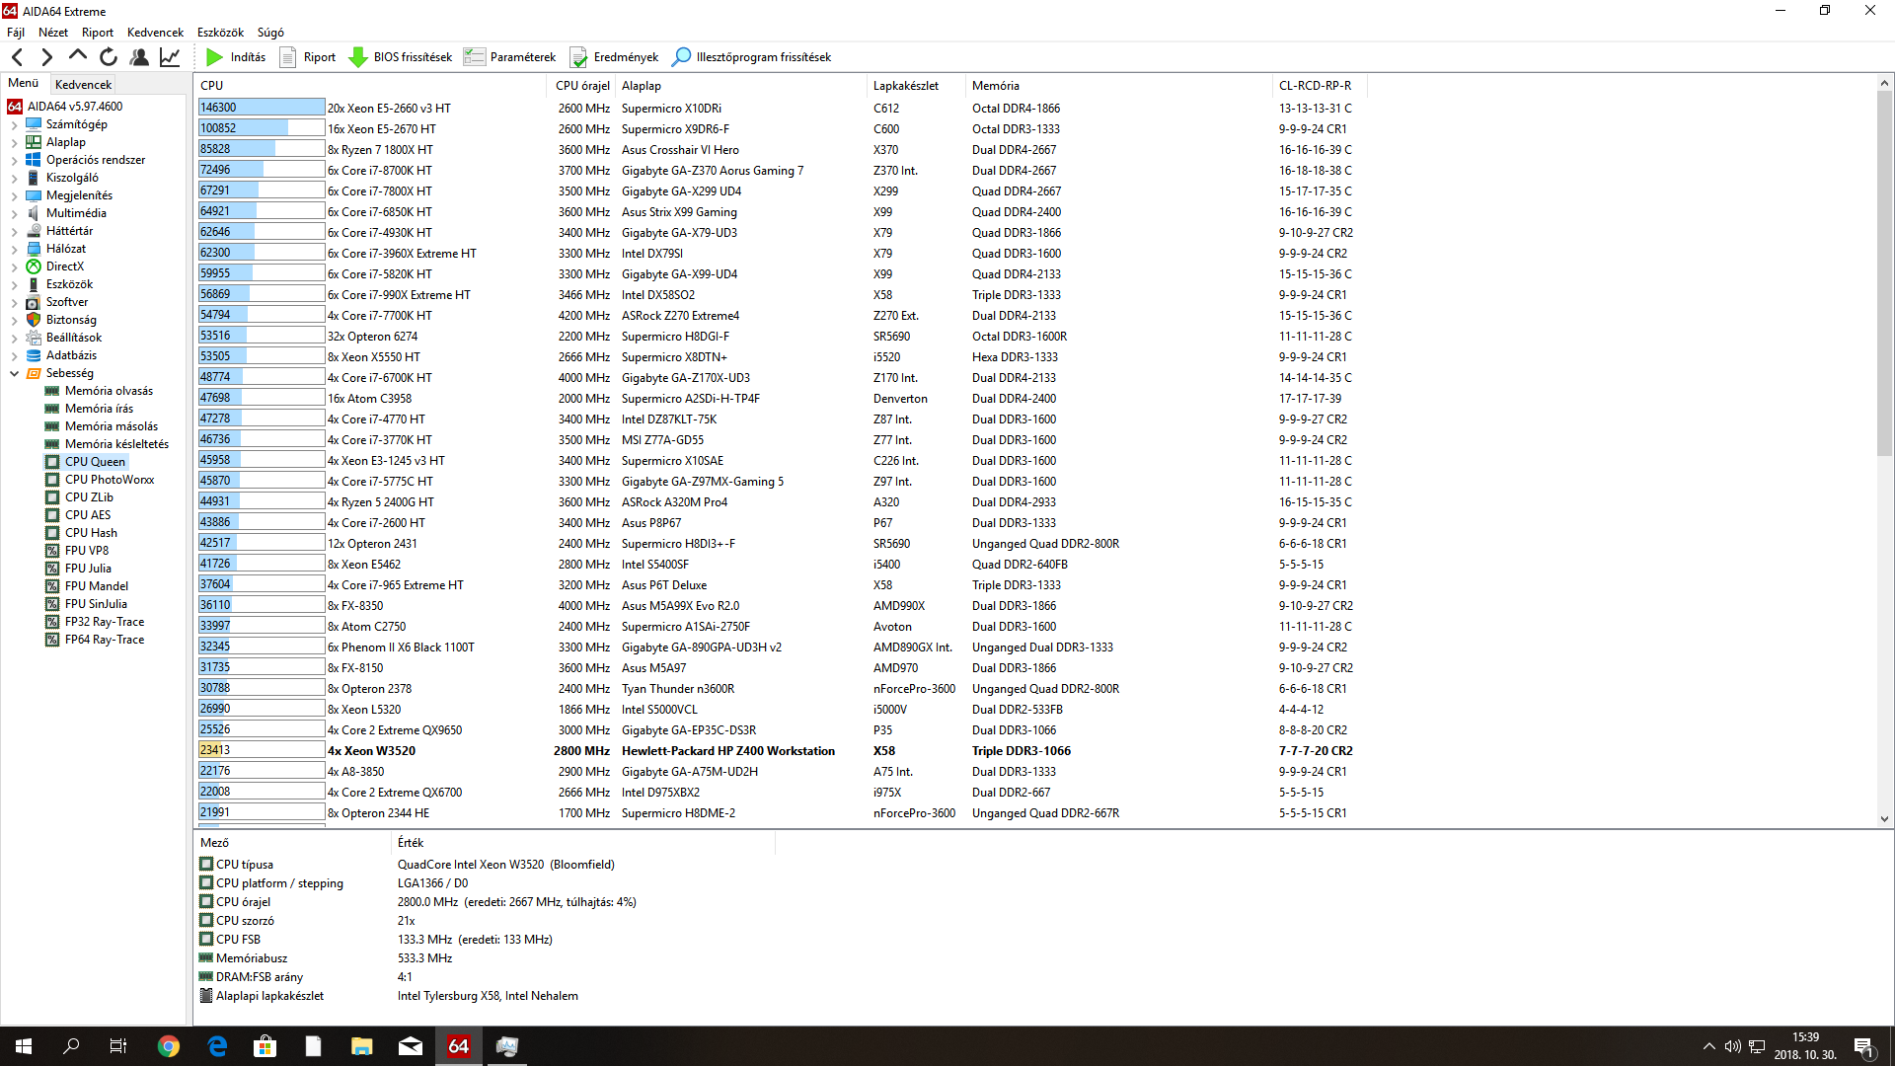Expand the Multimédia tree node
This screenshot has height=1066, width=1895.
(14, 214)
